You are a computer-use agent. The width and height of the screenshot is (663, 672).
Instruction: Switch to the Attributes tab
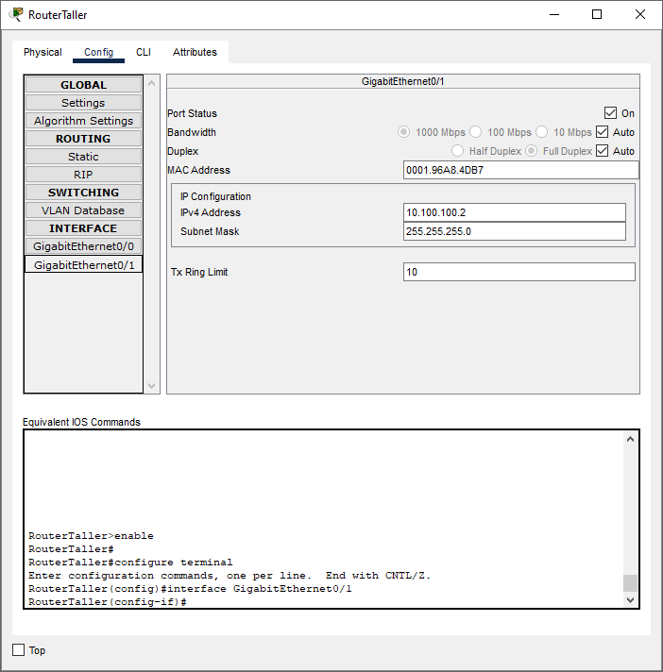point(195,52)
